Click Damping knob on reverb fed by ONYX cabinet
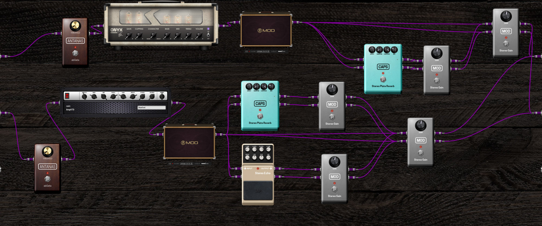Image resolution: width=542 pixels, height=226 pixels. tap(379, 50)
